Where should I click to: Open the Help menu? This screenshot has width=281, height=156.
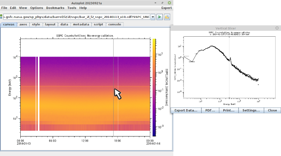pos(83,8)
